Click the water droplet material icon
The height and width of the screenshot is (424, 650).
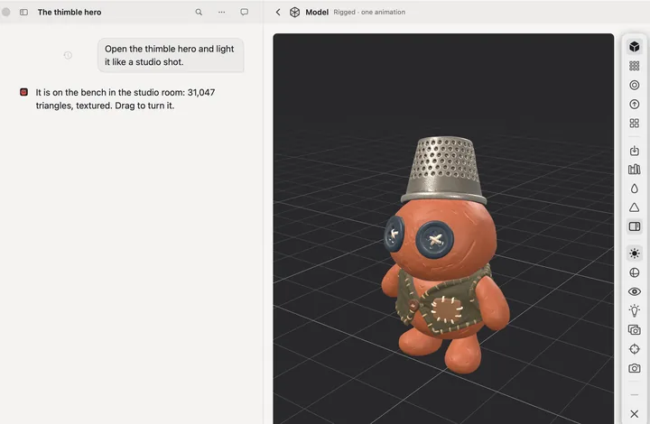635,189
